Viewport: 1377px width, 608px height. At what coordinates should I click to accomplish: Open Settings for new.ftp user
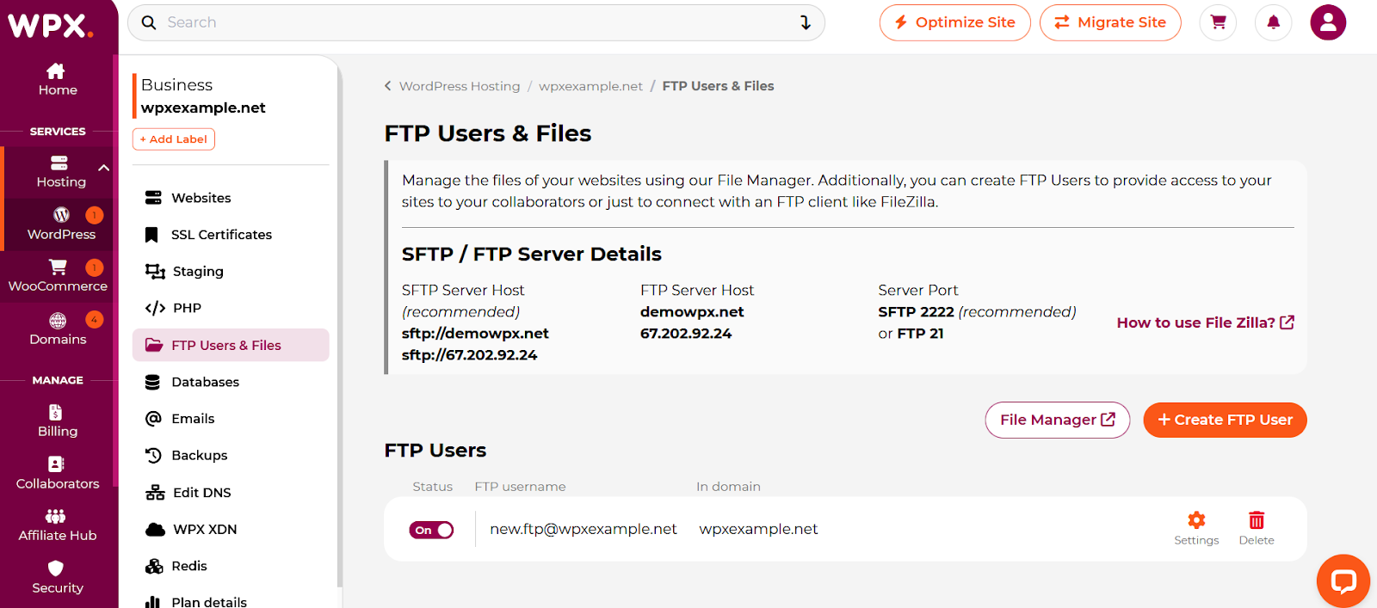coord(1196,528)
